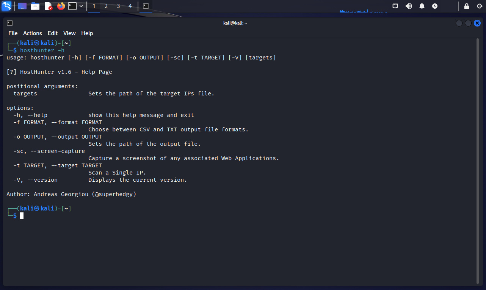Switch to workspace 3
Image resolution: width=486 pixels, height=290 pixels.
[x=118, y=6]
